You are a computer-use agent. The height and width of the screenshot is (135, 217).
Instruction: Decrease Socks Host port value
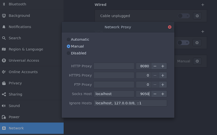[155, 94]
